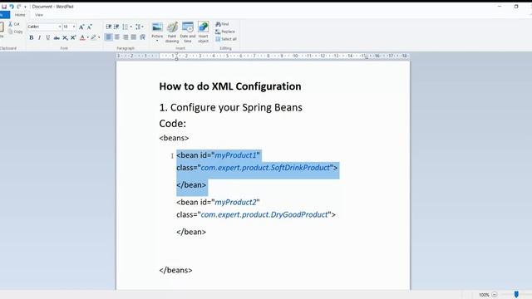532x299 pixels.
Task: Click Select all in Editing group
Action: tap(226, 39)
